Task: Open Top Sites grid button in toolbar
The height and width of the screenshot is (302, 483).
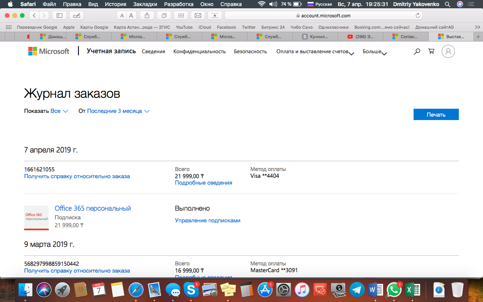Action: point(181,15)
